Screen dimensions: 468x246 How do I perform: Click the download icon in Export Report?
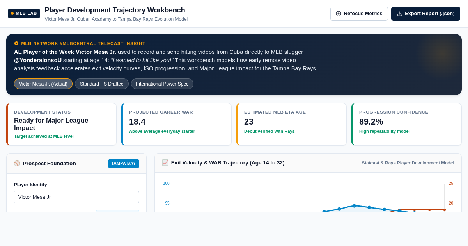400,14
